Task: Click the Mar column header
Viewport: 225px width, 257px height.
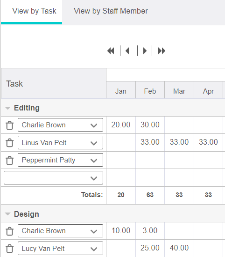Action: pyautogui.click(x=179, y=90)
